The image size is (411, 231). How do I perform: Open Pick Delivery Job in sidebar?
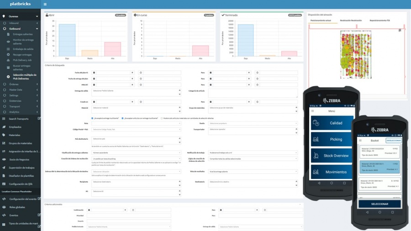click(22, 60)
